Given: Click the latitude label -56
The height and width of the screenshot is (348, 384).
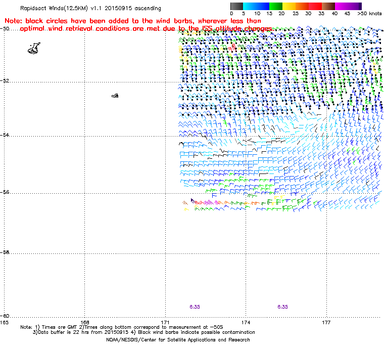Looking at the screenshot, I should [x=5, y=192].
